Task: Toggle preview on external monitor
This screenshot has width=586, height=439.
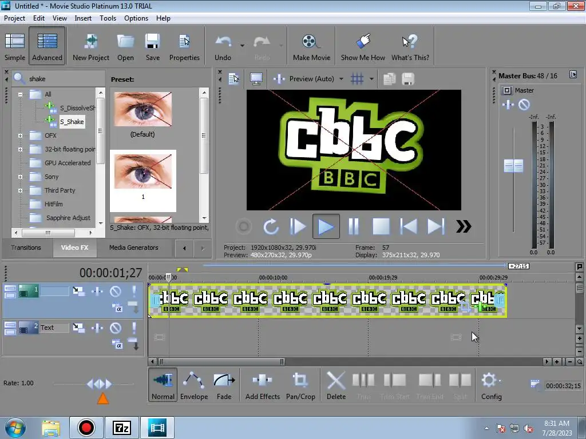Action: tap(256, 79)
